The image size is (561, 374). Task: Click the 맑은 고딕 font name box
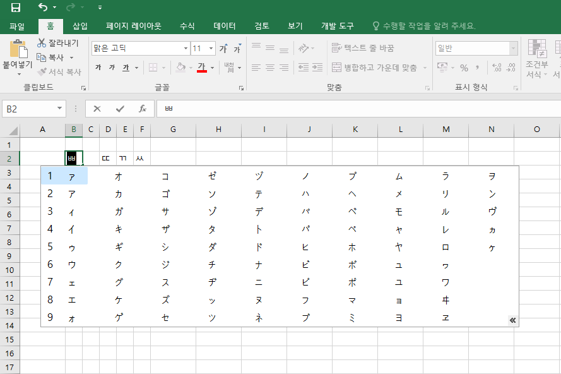137,49
